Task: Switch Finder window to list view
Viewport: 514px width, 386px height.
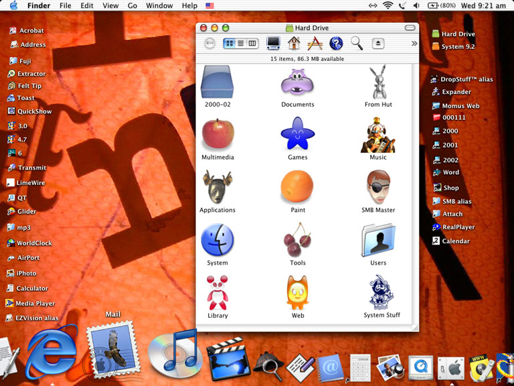Action: click(x=241, y=44)
